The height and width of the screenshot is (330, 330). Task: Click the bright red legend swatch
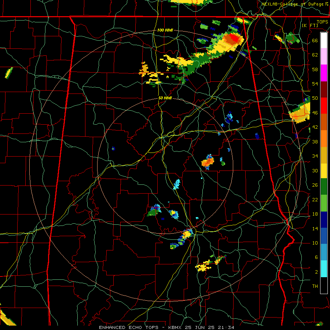coord(324,106)
